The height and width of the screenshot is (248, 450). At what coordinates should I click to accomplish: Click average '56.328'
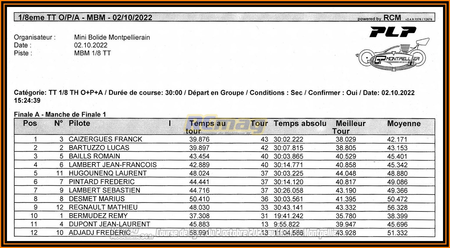click(397, 208)
